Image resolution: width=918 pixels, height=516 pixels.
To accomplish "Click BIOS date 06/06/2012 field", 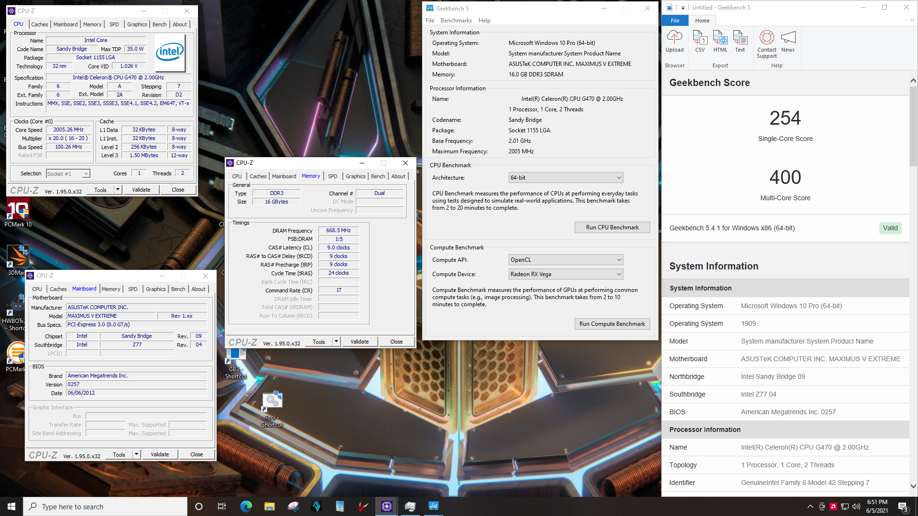I will 136,393.
